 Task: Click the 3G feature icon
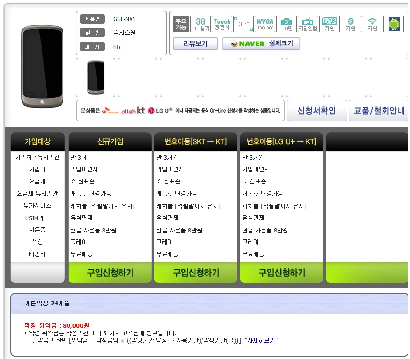point(201,24)
